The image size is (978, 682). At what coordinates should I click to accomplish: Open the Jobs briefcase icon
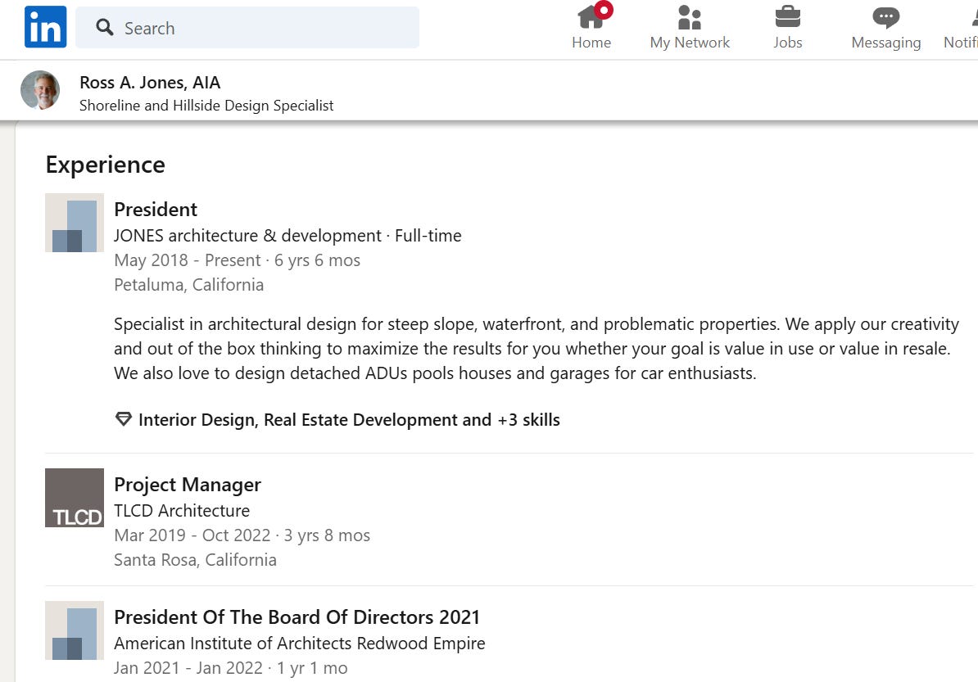click(788, 17)
